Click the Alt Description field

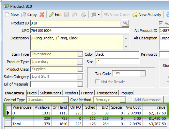click(164, 42)
